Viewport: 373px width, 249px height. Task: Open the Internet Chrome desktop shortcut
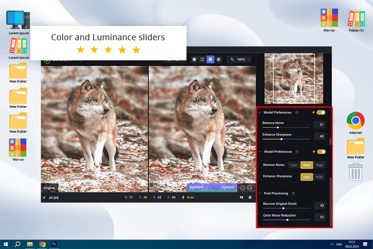(x=356, y=123)
